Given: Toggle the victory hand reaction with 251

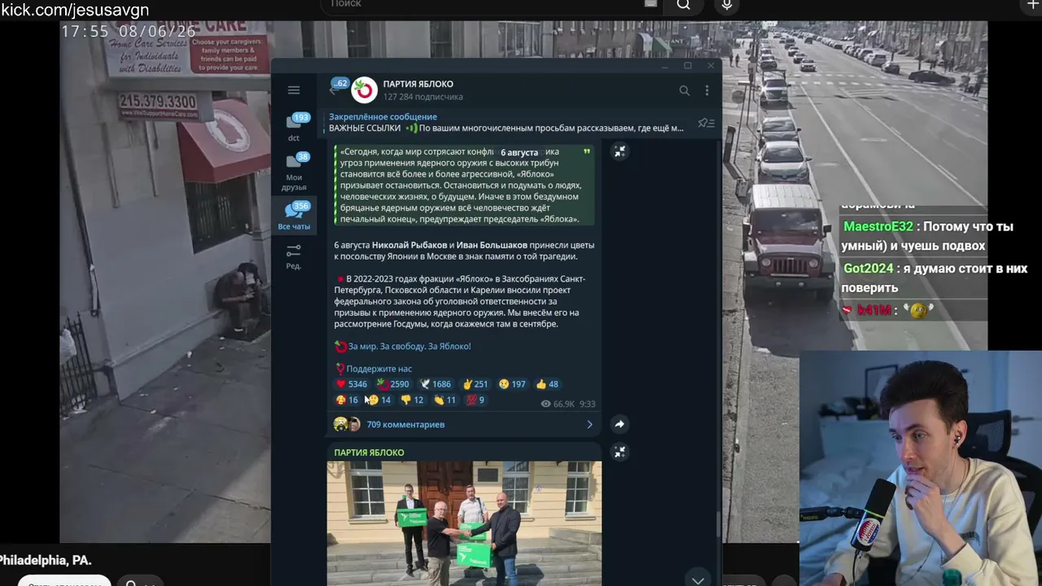Looking at the screenshot, I should (x=475, y=384).
